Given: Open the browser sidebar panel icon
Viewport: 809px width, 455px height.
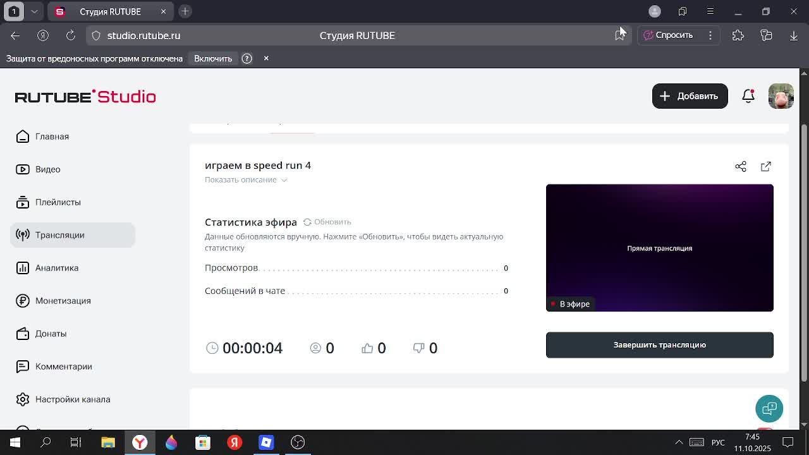Looking at the screenshot, I should pyautogui.click(x=683, y=11).
